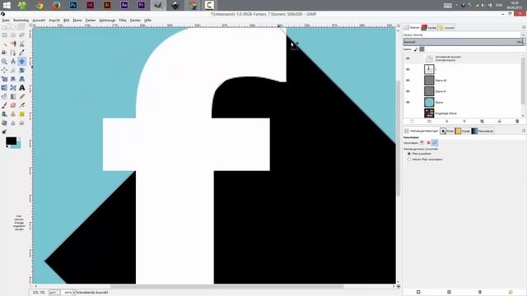
Task: Toggle visibility of layer Ebene #2
Action: 408,81
